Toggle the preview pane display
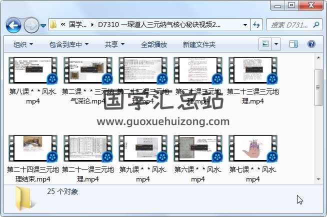Image resolution: width=327 pixels, height=217 pixels. [x=293, y=44]
